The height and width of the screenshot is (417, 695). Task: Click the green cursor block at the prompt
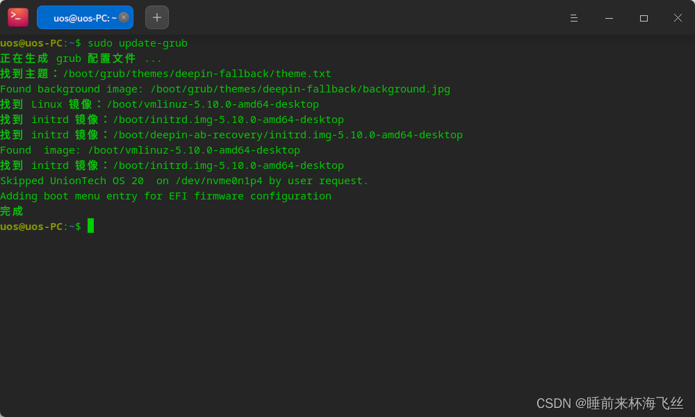pyautogui.click(x=90, y=226)
